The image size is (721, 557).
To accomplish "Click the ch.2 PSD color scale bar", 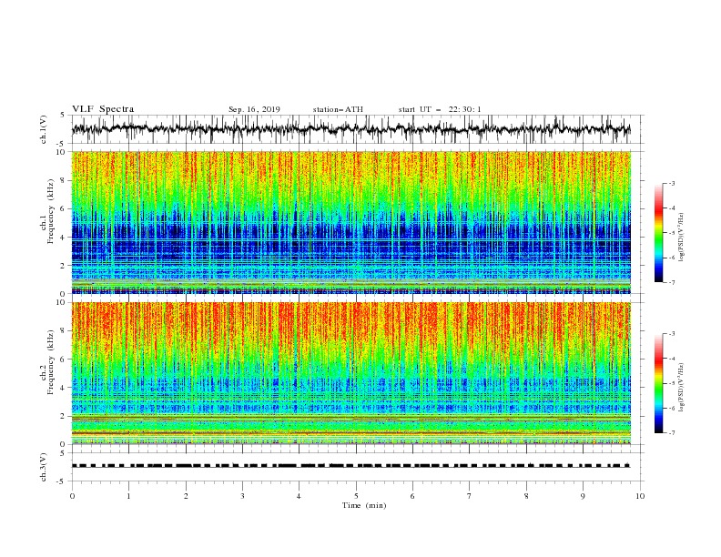I will pos(659,383).
